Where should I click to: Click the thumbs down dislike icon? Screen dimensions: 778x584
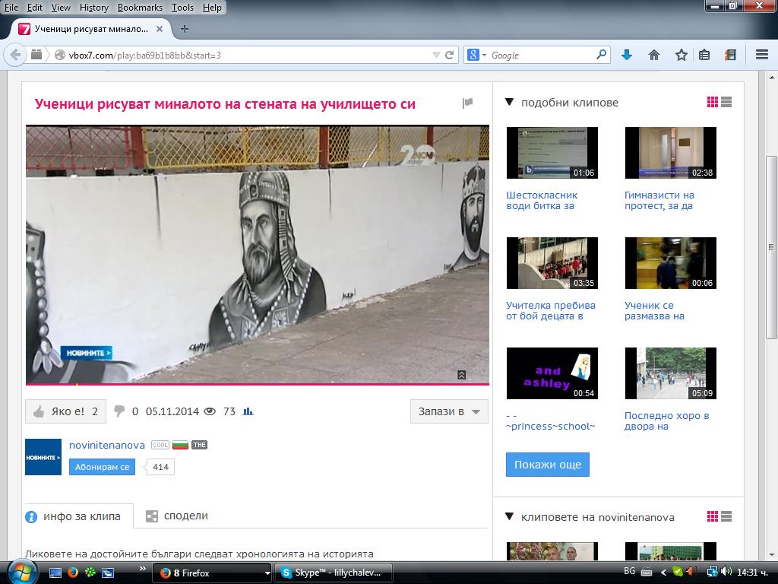click(119, 411)
